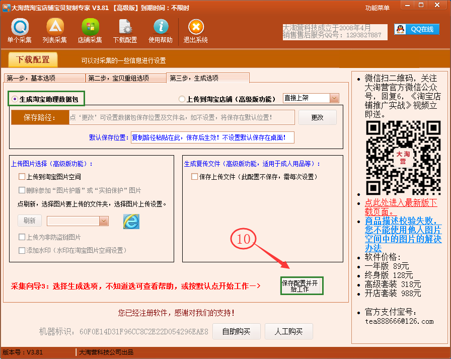Viewport: 451px width, 359px height.
Task: Click 大淘营科技公司出品 status bar text
Action: coord(106,352)
